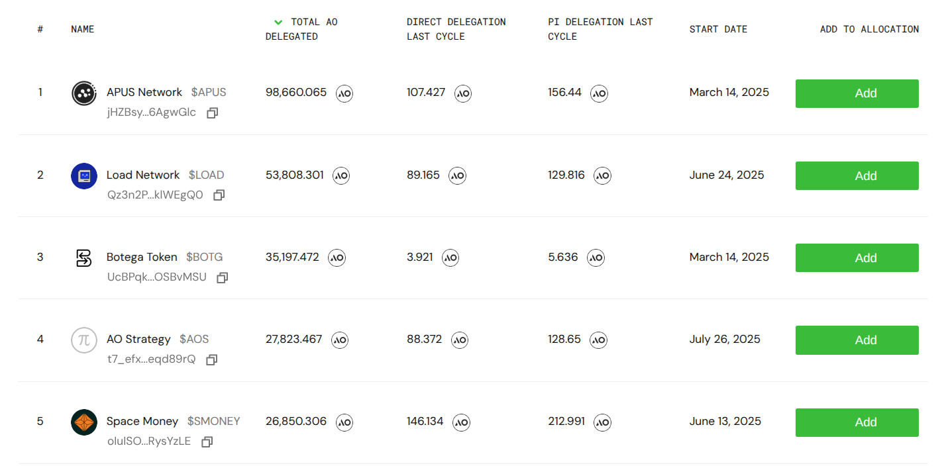Click the APUS Network logo icon
The height and width of the screenshot is (466, 942).
click(x=84, y=93)
